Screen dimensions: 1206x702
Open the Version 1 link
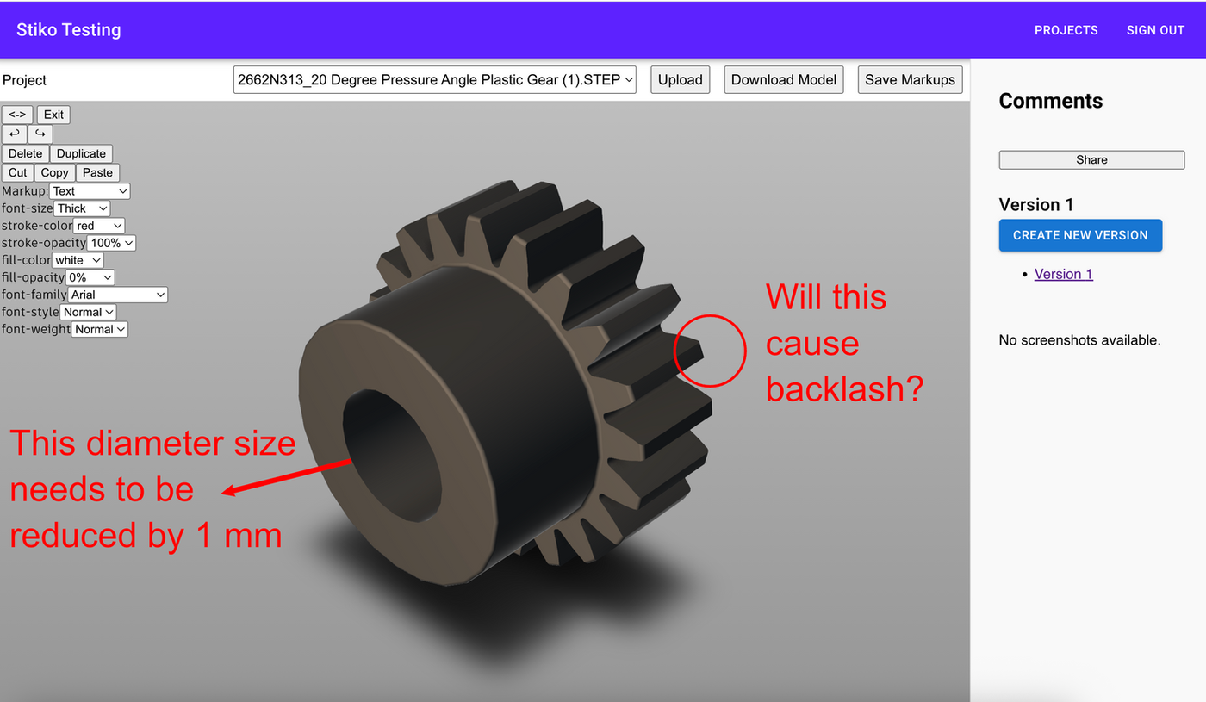tap(1063, 274)
